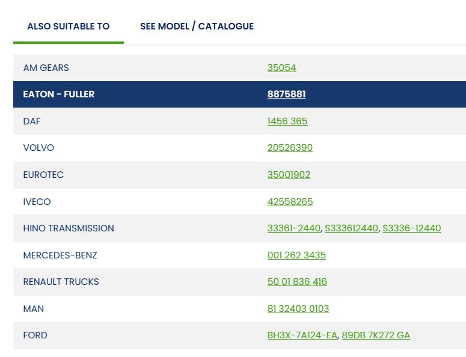This screenshot has width=466, height=357.
Task: Select Iveco part number 42558265
Action: 290,202
